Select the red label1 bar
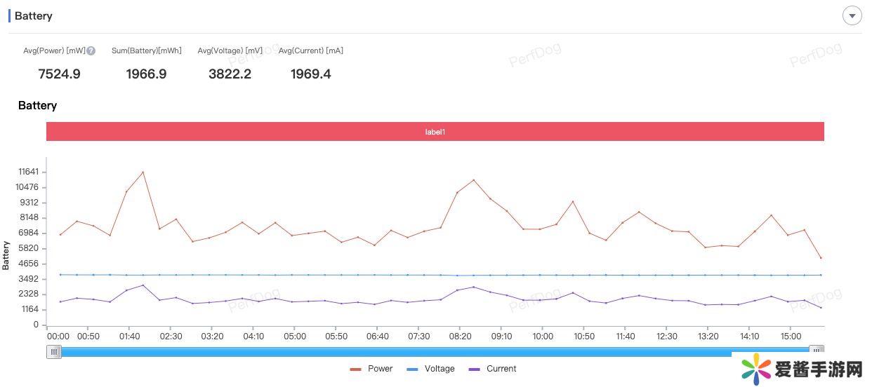872x387 pixels. pos(435,132)
